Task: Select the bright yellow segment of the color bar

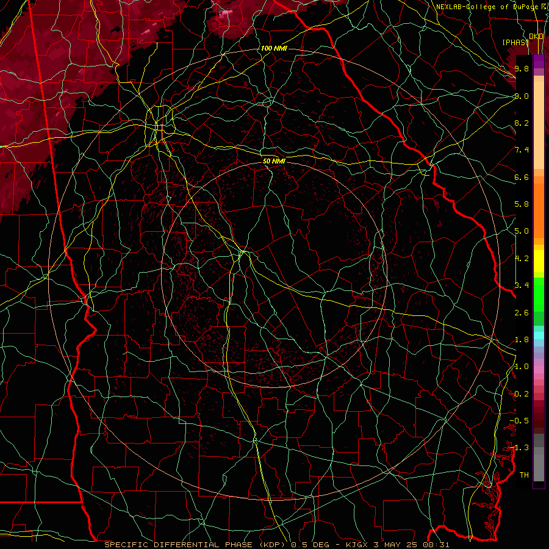Action: coord(539,261)
